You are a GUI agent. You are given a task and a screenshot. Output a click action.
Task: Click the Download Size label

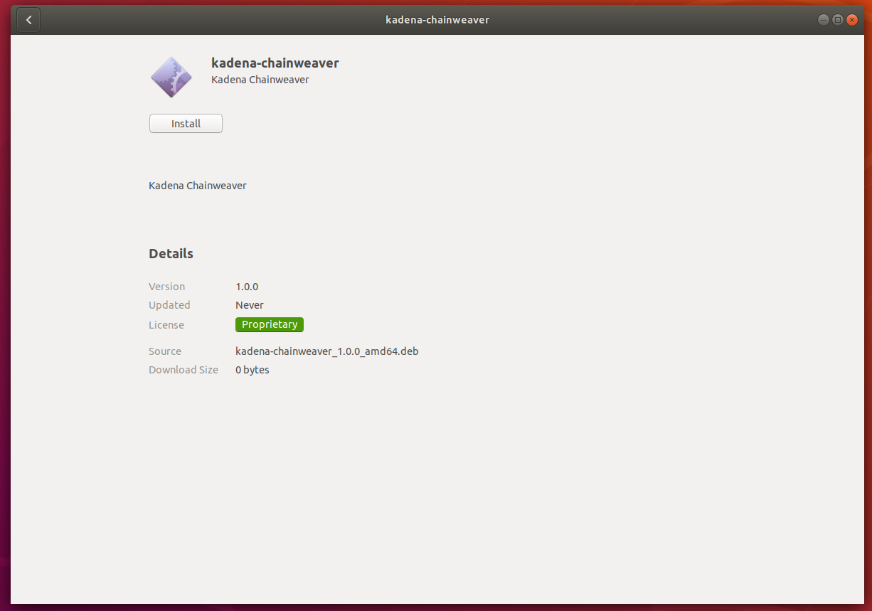183,370
